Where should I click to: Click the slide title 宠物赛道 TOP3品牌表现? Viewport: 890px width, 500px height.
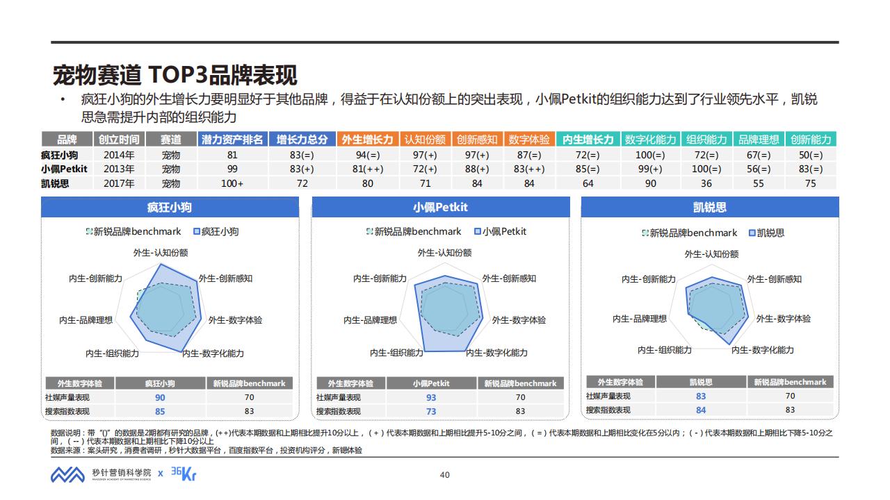(175, 75)
